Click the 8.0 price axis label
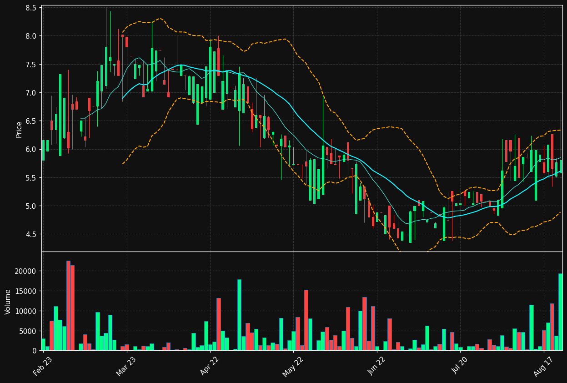 coord(31,36)
